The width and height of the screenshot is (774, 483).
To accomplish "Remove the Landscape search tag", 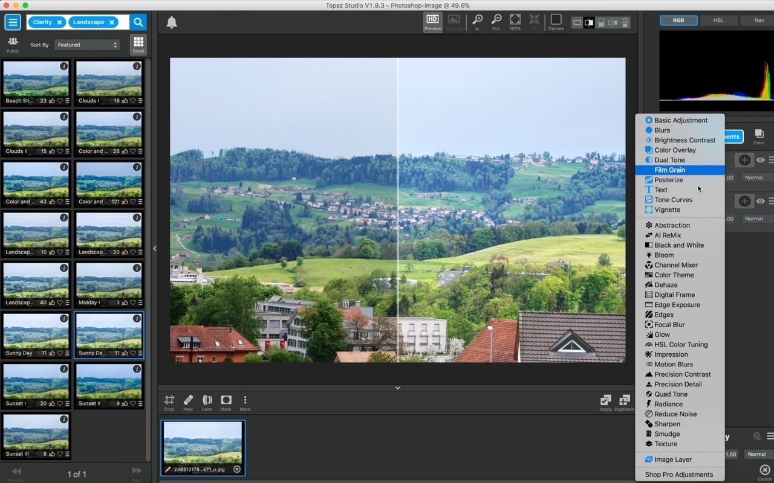I will click(x=111, y=22).
